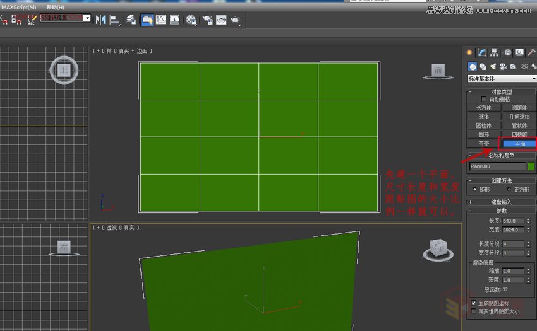Enable the 真实世界贴图大小 checkbox
The image size is (537, 331).
pos(473,311)
